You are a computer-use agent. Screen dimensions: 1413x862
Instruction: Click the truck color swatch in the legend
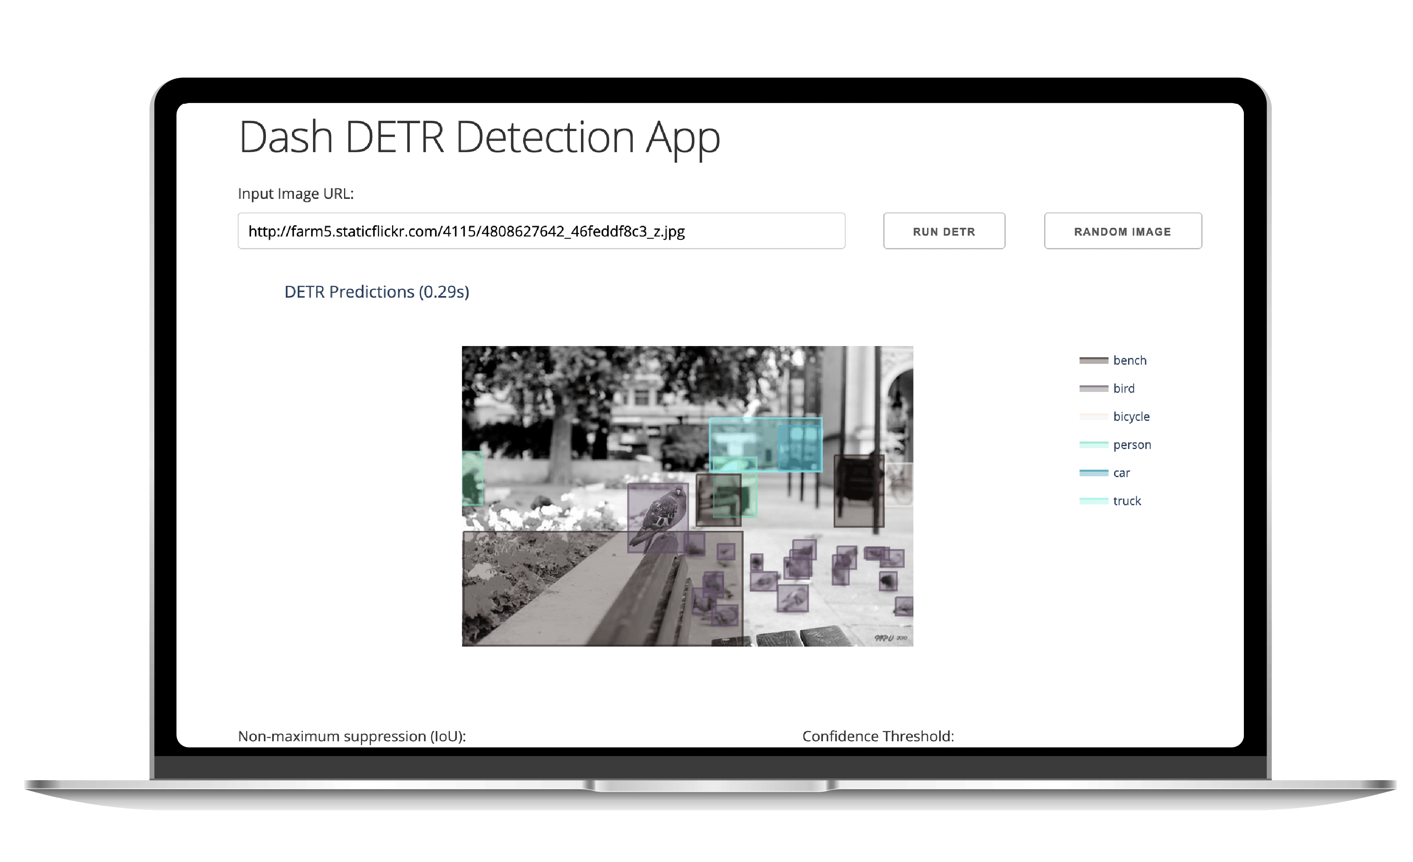[1094, 501]
